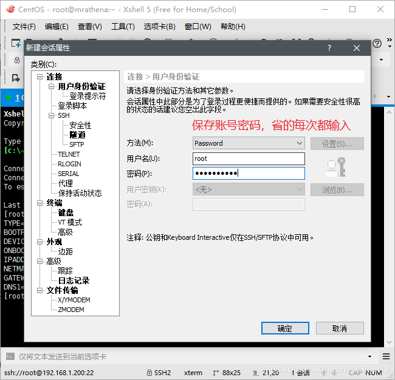
Task: Select 跟踪 under 高级
Action: pos(65,271)
